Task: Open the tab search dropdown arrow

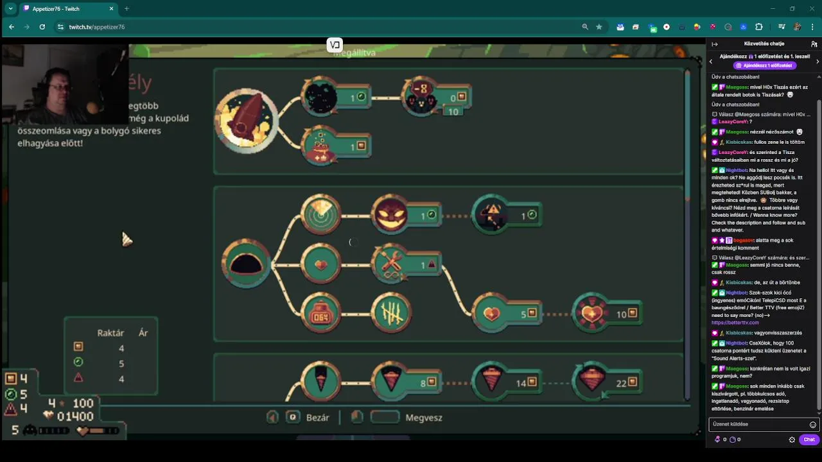Action: click(x=10, y=8)
